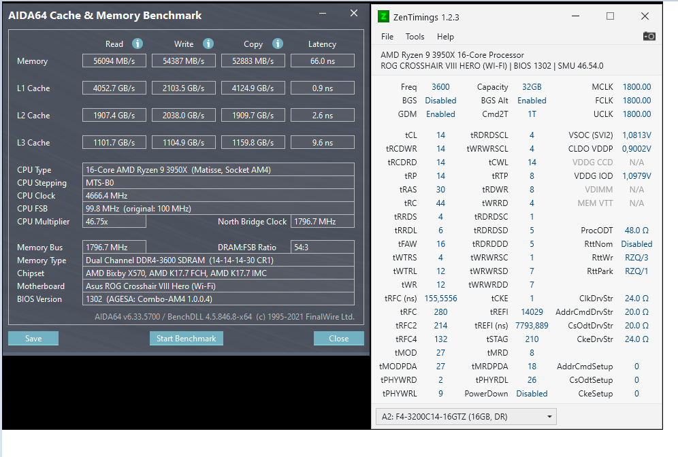Click CLDO VDDP value 0,9002V
Image resolution: width=678 pixels, height=457 pixels.
point(637,148)
